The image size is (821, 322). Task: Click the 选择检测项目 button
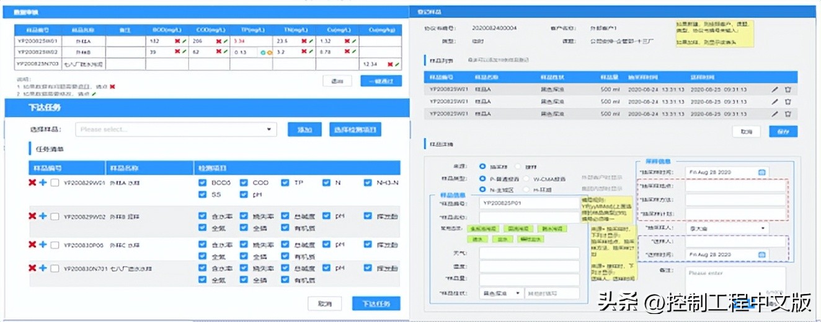pyautogui.click(x=355, y=129)
